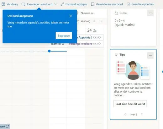Image resolution: width=163 pixels, height=129 pixels.
Task: Show next tip with right chevron
Action: 141,115
